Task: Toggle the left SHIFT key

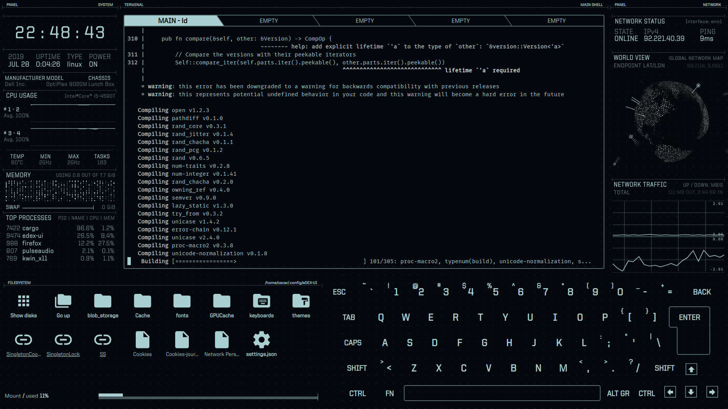Action: 357,368
